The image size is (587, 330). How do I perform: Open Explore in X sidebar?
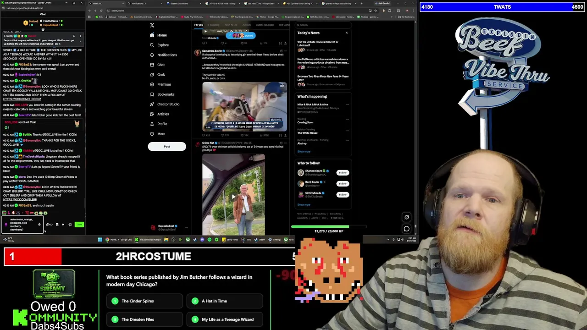click(x=159, y=45)
